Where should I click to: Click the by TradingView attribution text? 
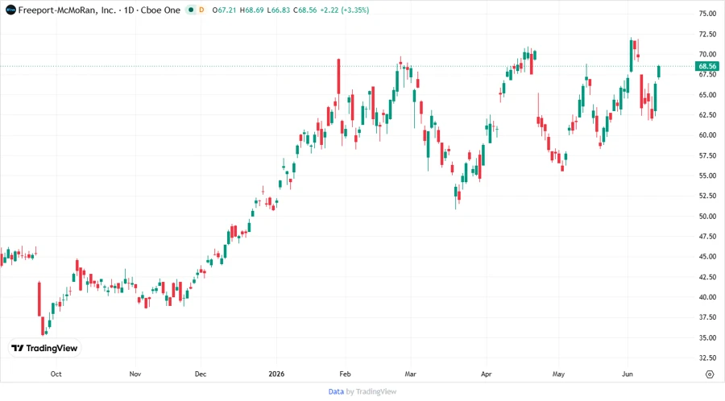(371, 392)
